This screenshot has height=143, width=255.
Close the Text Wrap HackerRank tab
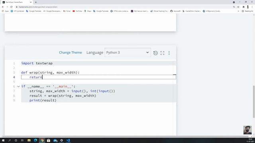click(x=31, y=2)
